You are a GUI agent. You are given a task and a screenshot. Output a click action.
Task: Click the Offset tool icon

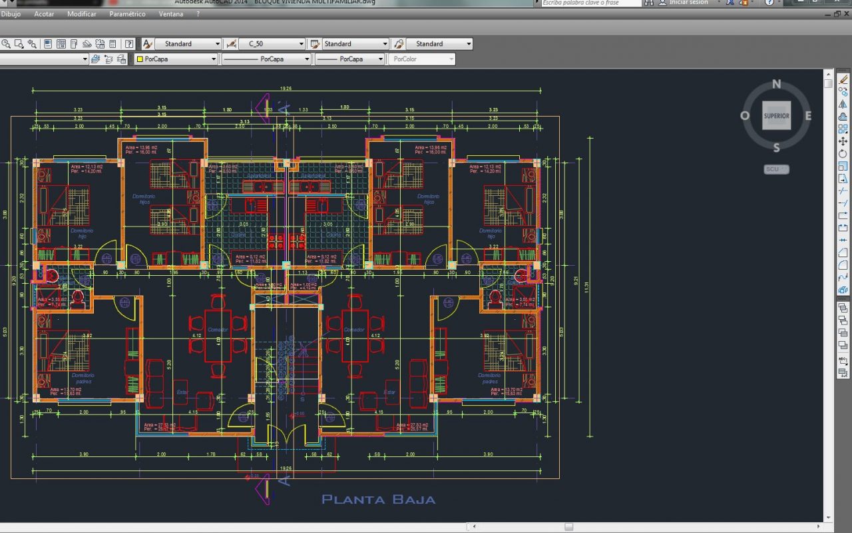pyautogui.click(x=843, y=117)
